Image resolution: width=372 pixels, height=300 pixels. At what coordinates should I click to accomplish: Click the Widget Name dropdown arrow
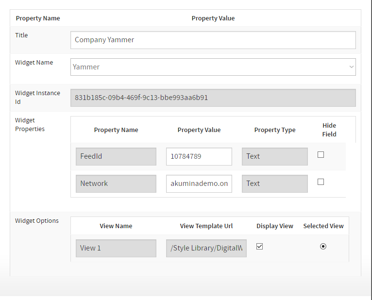(351, 67)
